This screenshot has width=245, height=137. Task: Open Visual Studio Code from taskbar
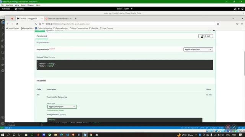67,135
